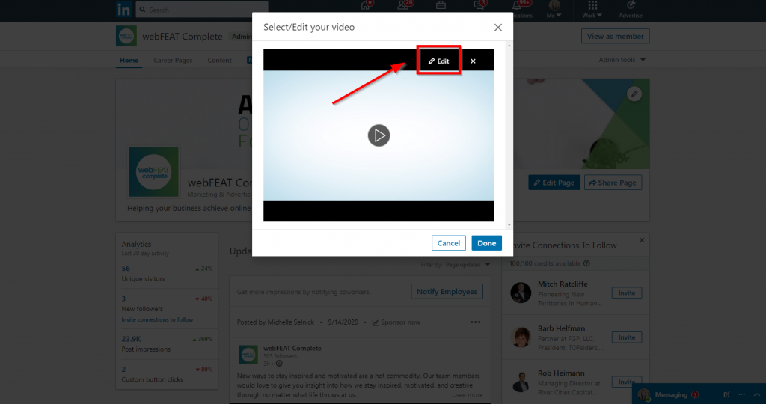Click the Edit Page button

(x=554, y=183)
